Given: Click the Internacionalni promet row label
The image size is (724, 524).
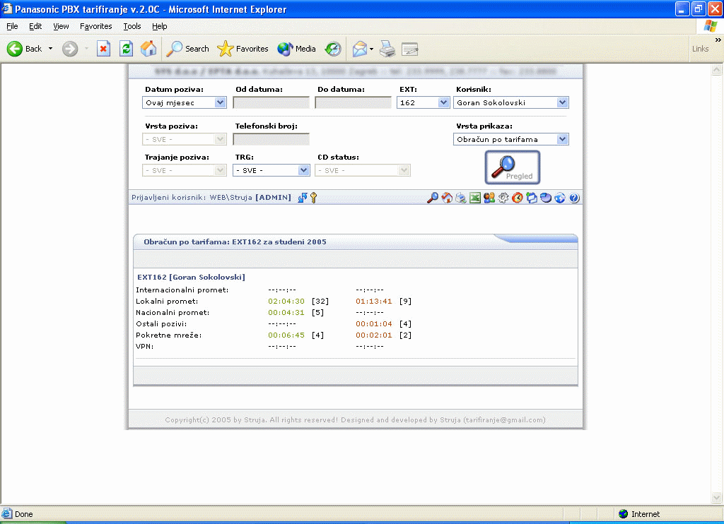Looking at the screenshot, I should 182,290.
